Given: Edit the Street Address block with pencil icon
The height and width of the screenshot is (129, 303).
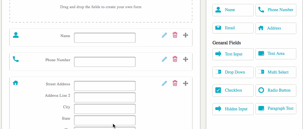Looking at the screenshot, I should tap(164, 83).
